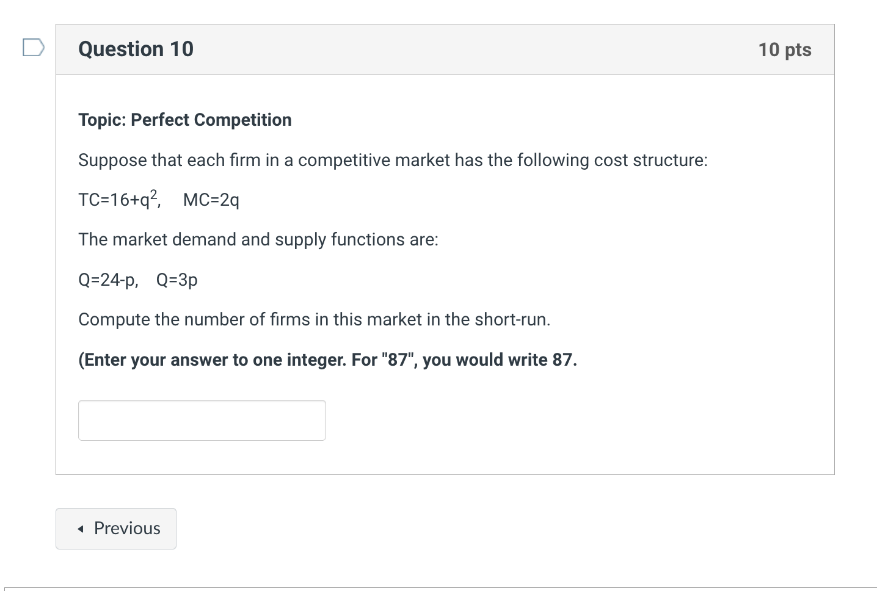Click the 10 pts label in header
Screen dimensions: 877x591
[785, 49]
